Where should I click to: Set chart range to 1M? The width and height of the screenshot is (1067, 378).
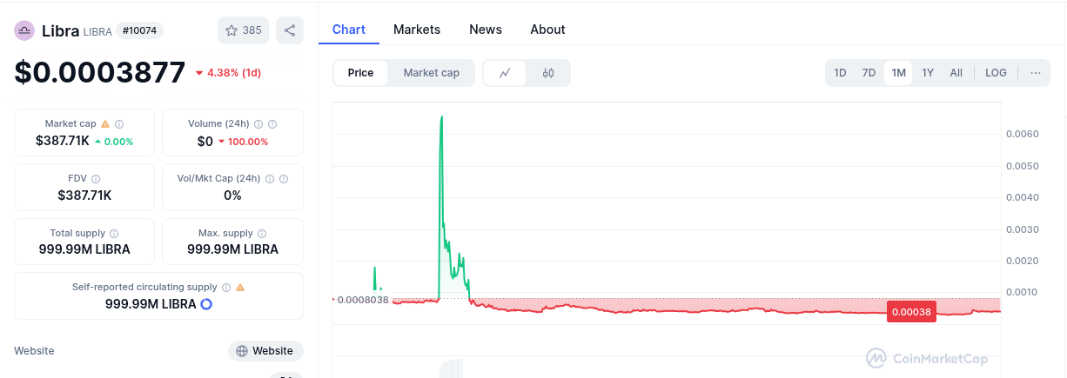pos(898,73)
